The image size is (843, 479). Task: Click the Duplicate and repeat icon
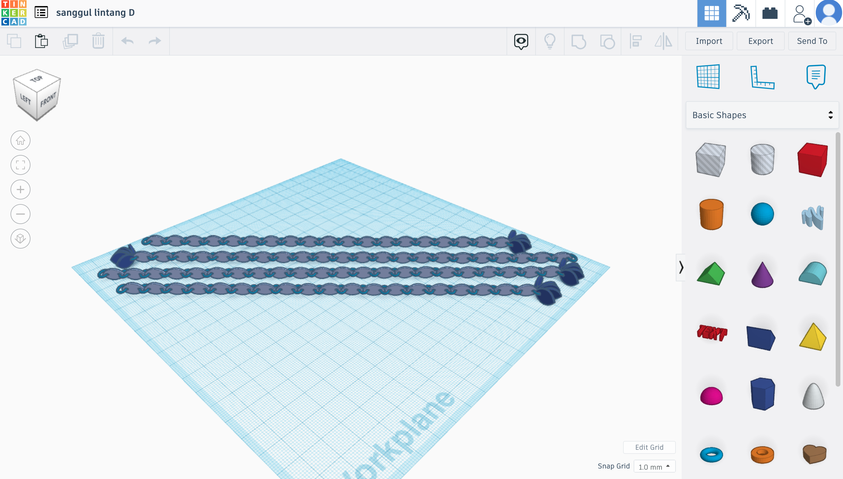(70, 41)
